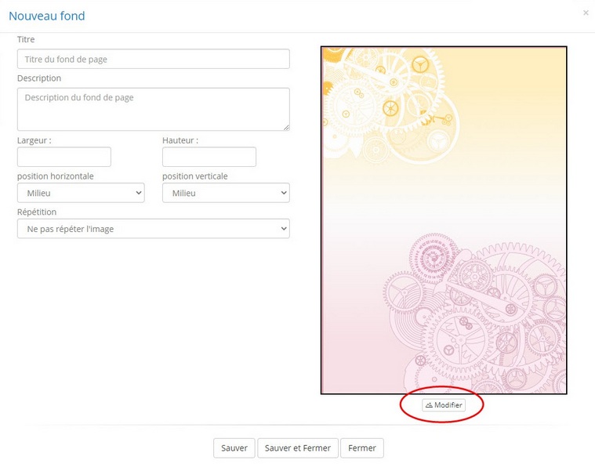The image size is (595, 464).
Task: Click the Fermer button
Action: point(362,448)
